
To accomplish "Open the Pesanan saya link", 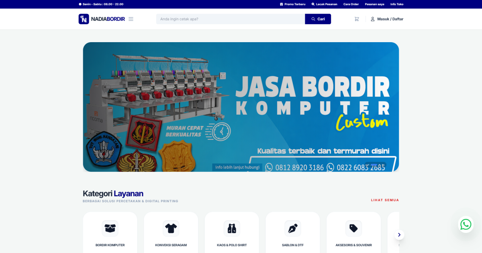I will point(374,4).
